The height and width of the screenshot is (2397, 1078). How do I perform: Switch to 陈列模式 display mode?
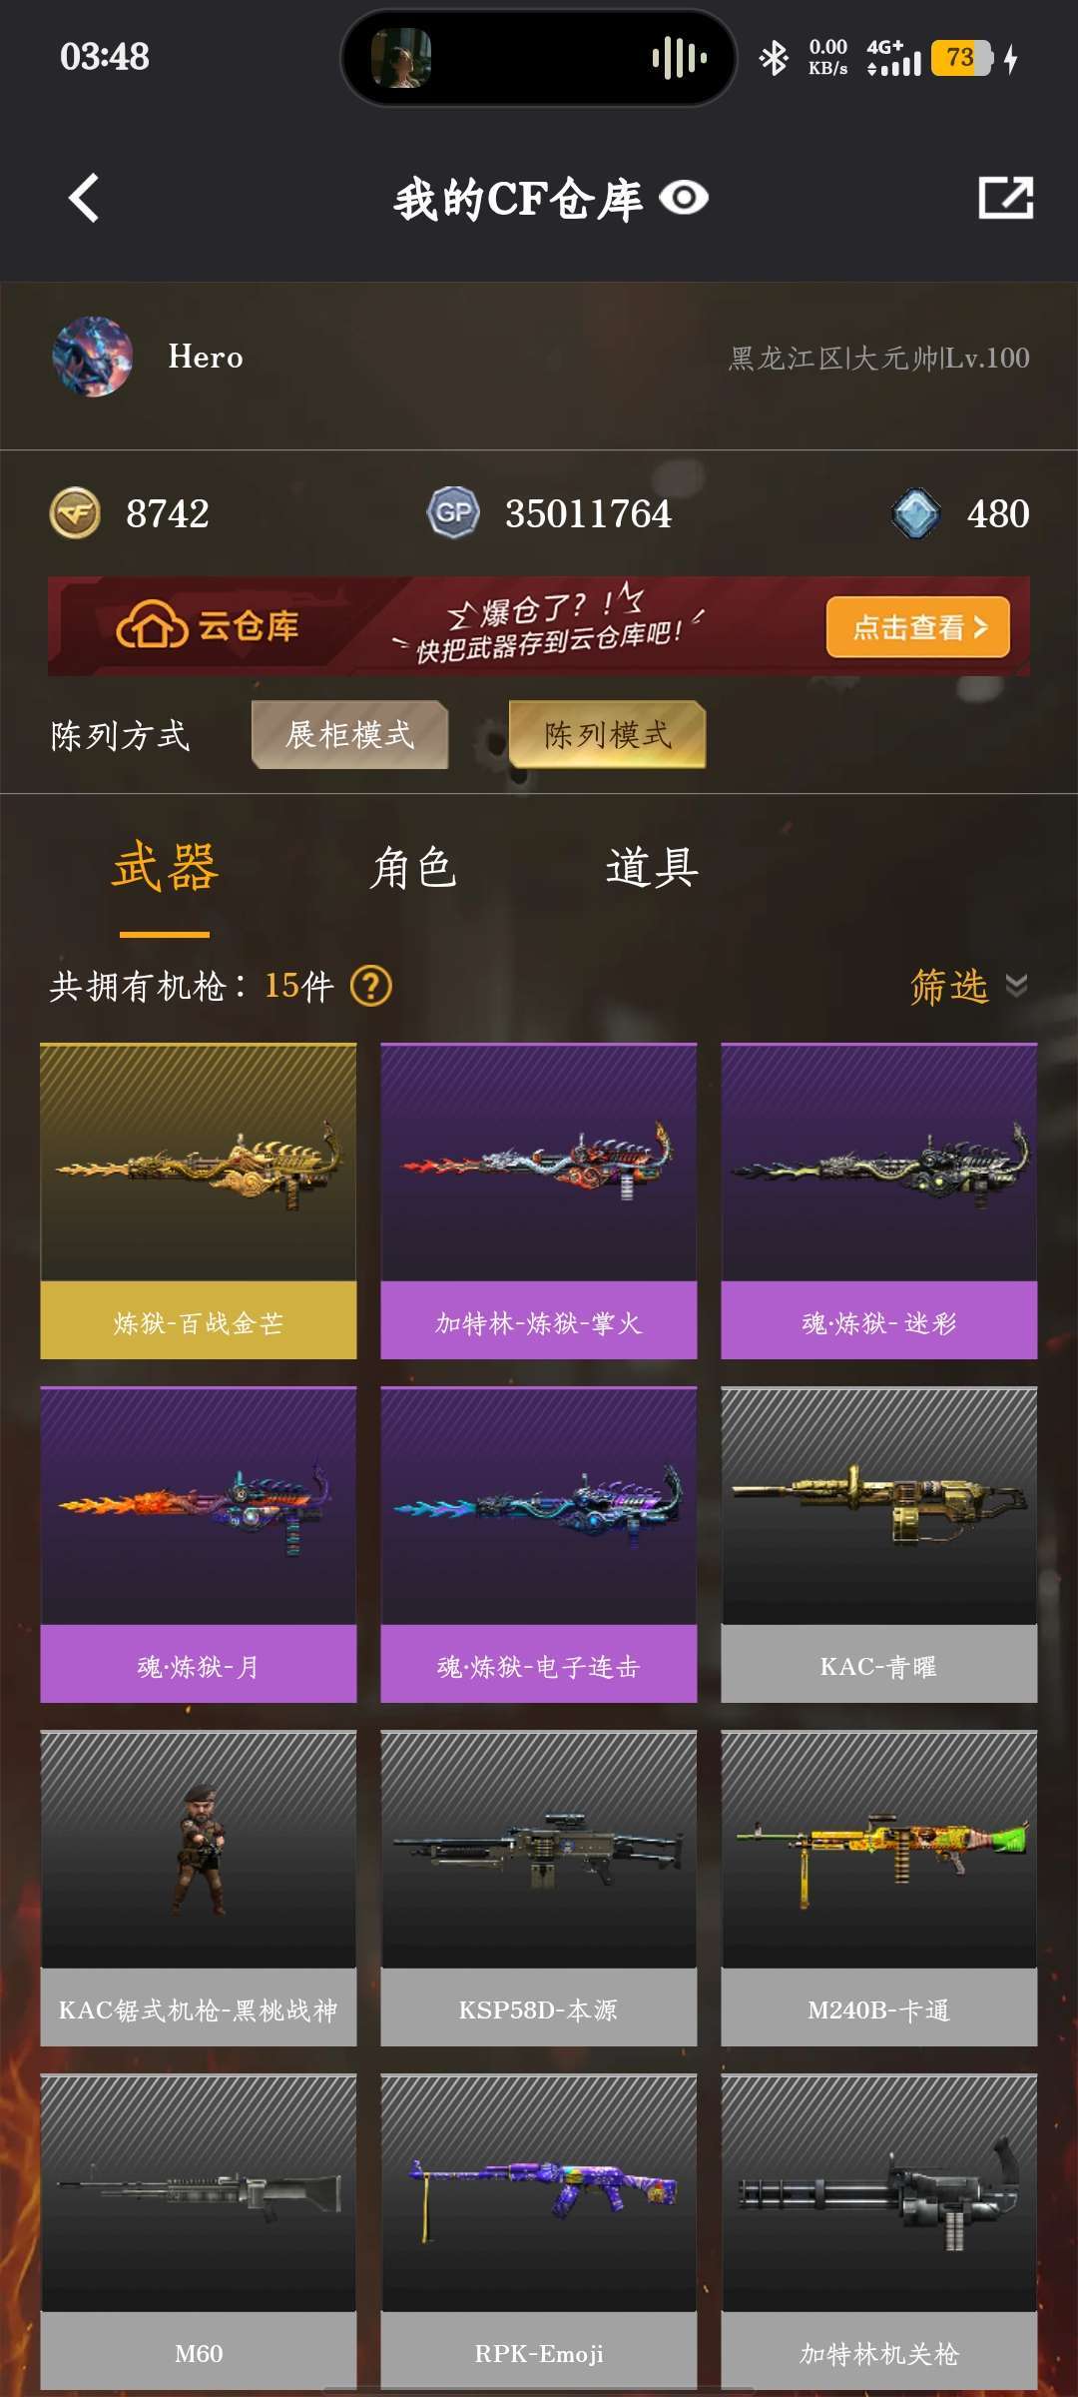(x=608, y=735)
